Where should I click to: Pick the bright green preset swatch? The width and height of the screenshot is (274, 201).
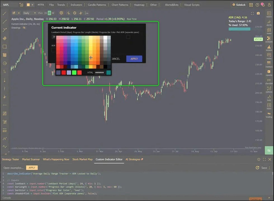click(74, 72)
